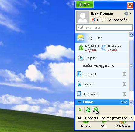The height and width of the screenshot is (132, 135).
Task: Click the dollar rate 67,1410
Action: 92,46
